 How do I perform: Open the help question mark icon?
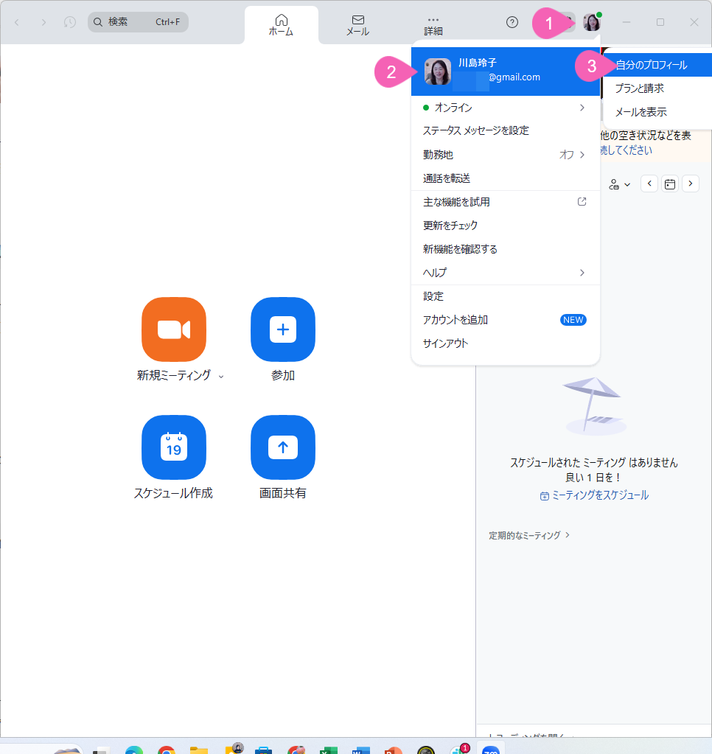(x=512, y=22)
